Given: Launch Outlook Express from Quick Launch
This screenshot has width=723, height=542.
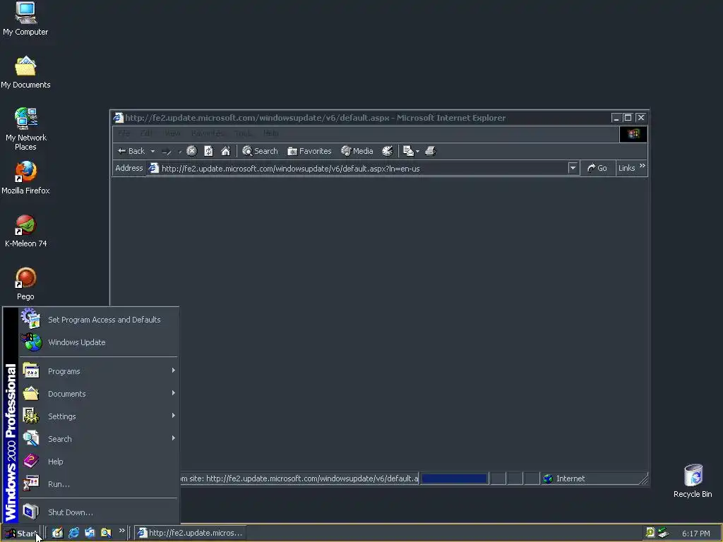Looking at the screenshot, I should coord(90,533).
